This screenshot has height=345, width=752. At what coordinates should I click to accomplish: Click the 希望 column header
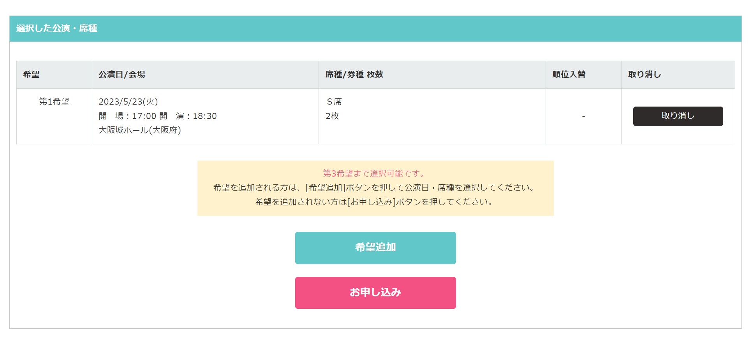pyautogui.click(x=31, y=74)
